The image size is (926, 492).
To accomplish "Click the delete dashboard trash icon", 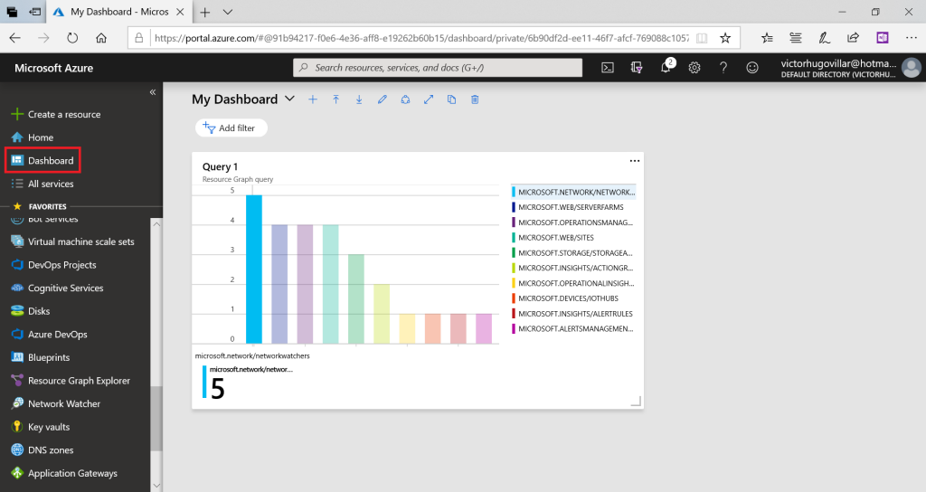I will point(475,99).
